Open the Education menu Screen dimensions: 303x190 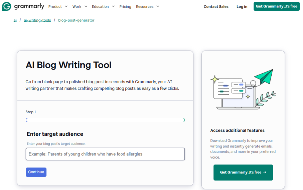(x=100, y=7)
